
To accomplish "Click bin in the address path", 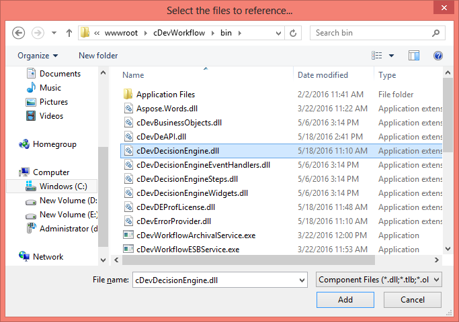I will (x=226, y=33).
